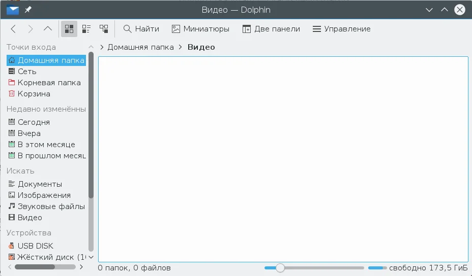Click the free disk space bar

(x=377, y=267)
